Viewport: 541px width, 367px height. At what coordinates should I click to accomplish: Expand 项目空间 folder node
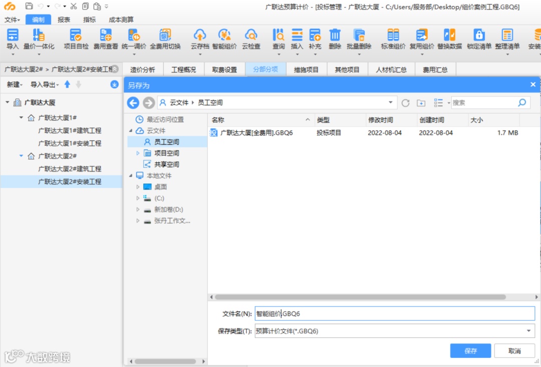pyautogui.click(x=138, y=153)
